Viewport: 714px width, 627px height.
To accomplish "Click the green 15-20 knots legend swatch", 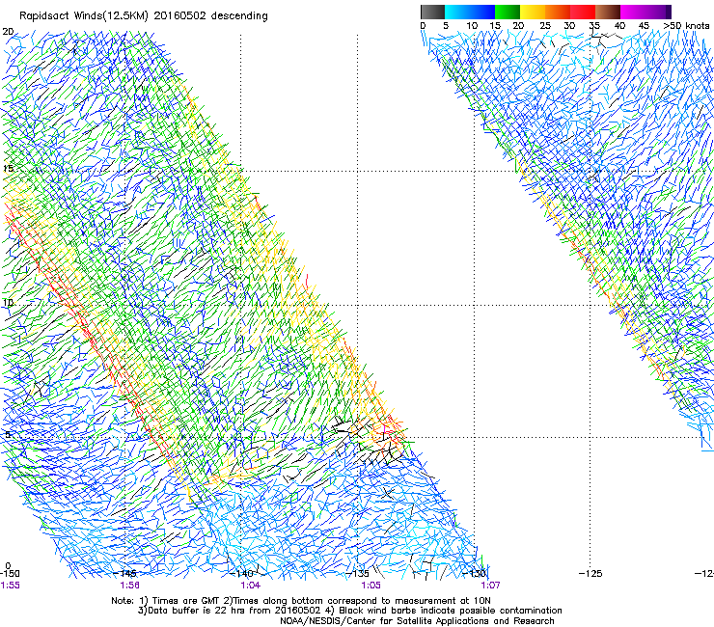I will tap(508, 12).
